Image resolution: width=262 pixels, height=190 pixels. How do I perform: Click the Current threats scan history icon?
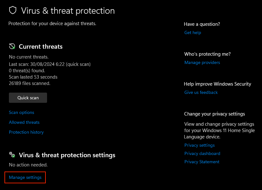[x=12, y=46]
